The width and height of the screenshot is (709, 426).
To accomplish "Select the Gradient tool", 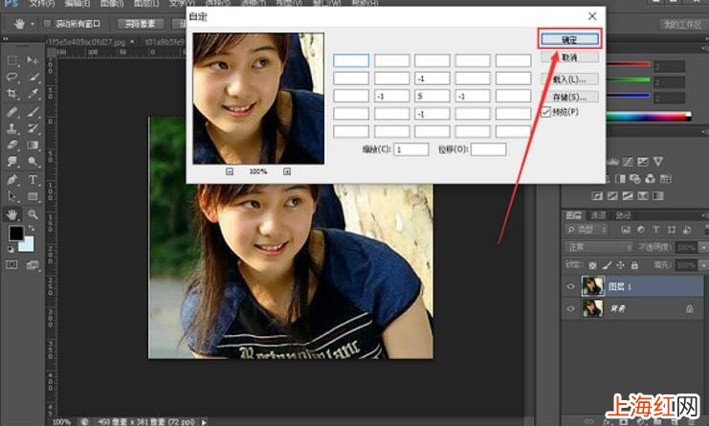I will coord(33,146).
